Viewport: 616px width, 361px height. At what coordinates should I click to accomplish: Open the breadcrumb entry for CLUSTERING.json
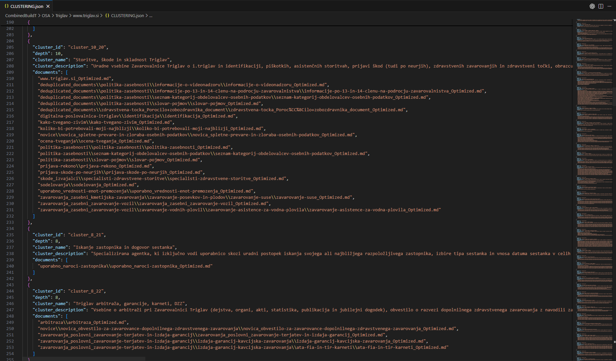coord(127,15)
